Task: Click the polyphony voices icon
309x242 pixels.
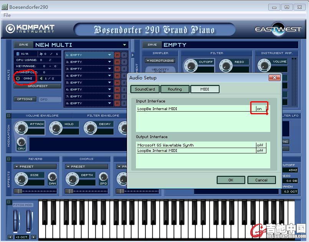Action: (x=41, y=54)
